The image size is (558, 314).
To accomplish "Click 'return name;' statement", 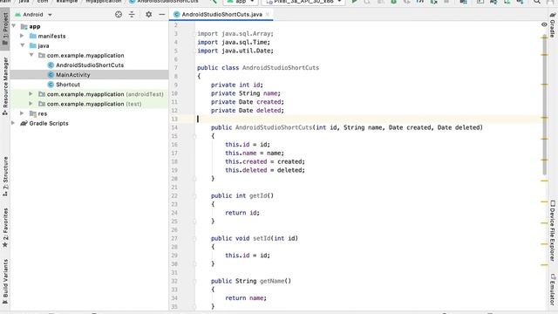I will click(246, 298).
